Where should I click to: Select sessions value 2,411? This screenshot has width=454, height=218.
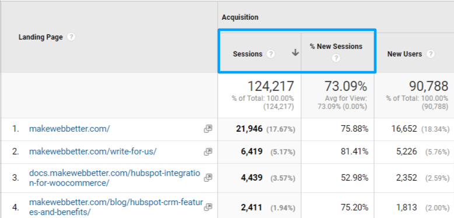pyautogui.click(x=252, y=208)
